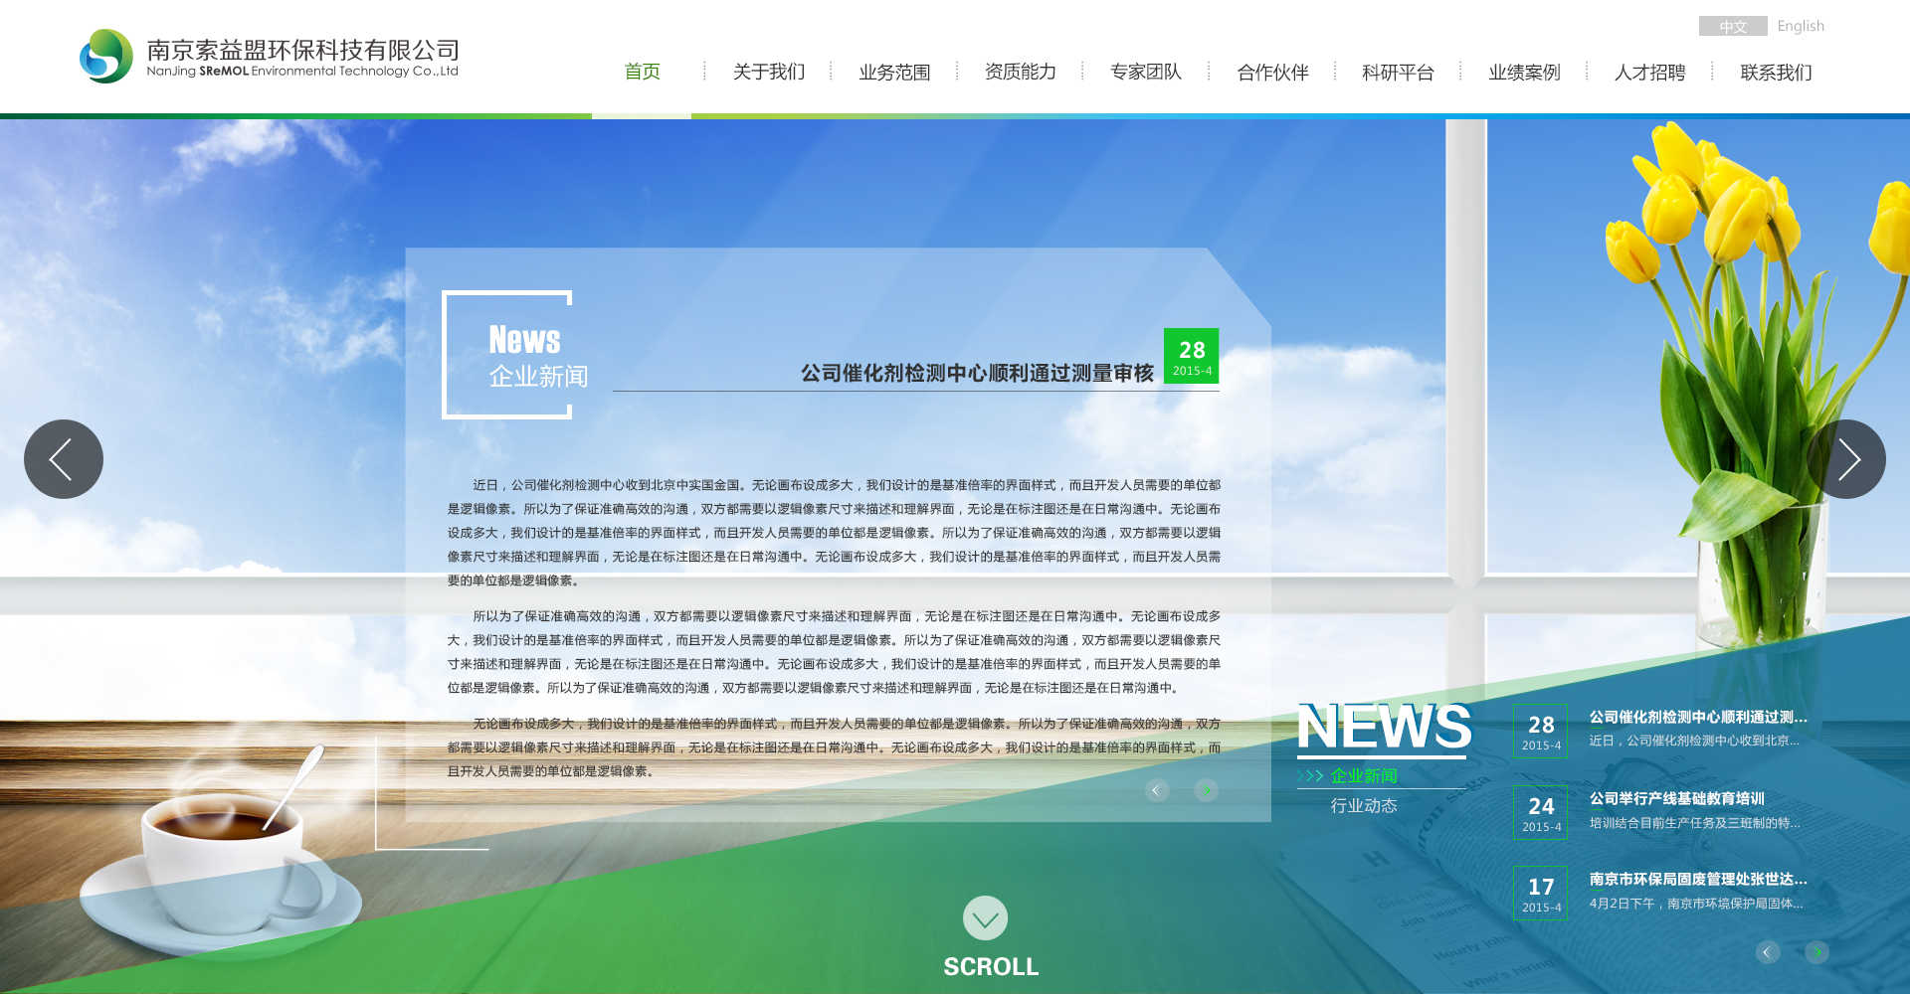Screen dimensions: 1910x994
Task: Click the green 28 date badge in article header
Action: (1192, 356)
